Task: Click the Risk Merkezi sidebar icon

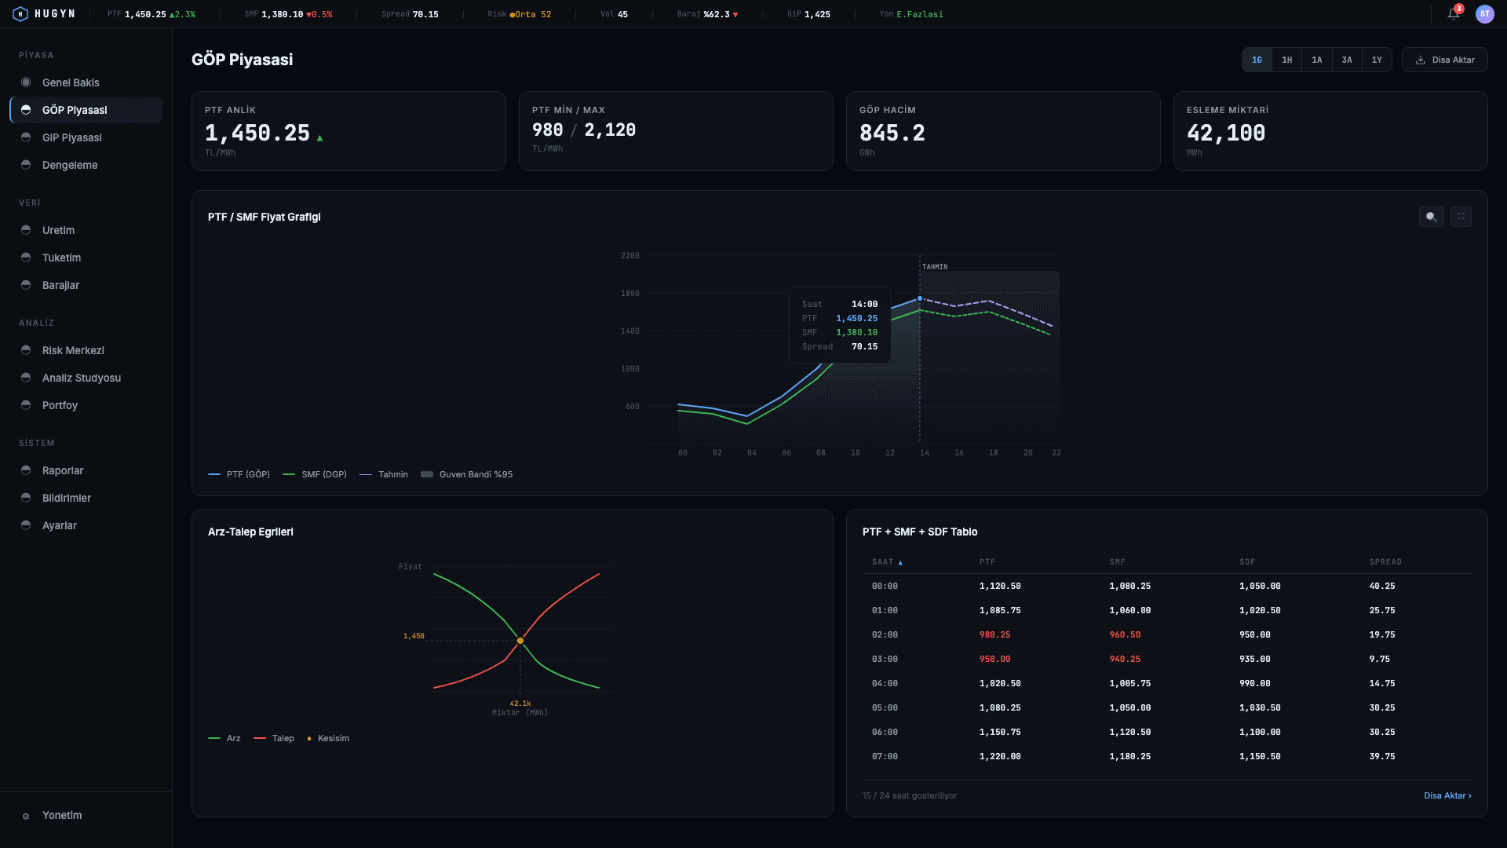Action: [26, 350]
